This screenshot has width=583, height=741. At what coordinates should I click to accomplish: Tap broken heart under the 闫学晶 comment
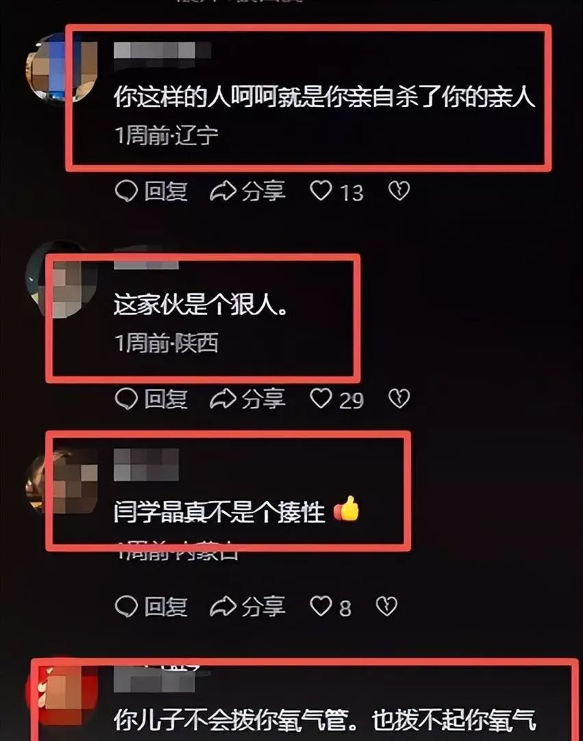(x=387, y=606)
